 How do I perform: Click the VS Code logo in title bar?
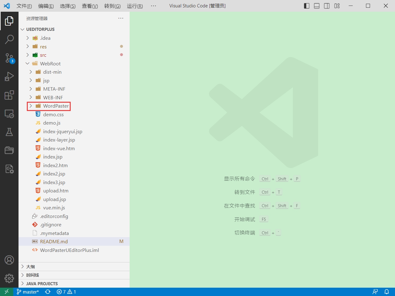click(7, 6)
